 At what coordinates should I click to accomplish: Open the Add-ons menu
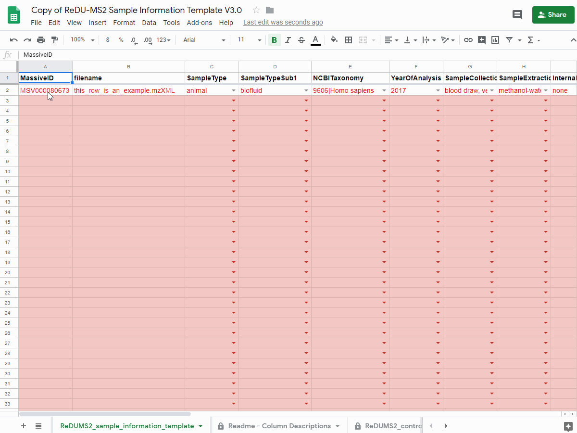[x=200, y=23]
